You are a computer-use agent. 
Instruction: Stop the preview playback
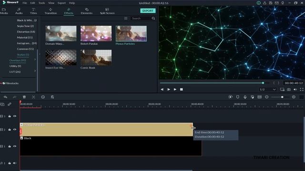(x=182, y=89)
